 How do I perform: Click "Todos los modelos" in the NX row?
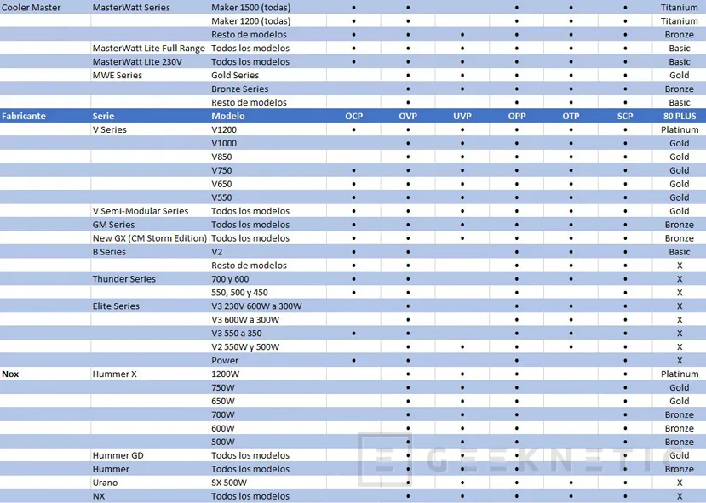250,496
